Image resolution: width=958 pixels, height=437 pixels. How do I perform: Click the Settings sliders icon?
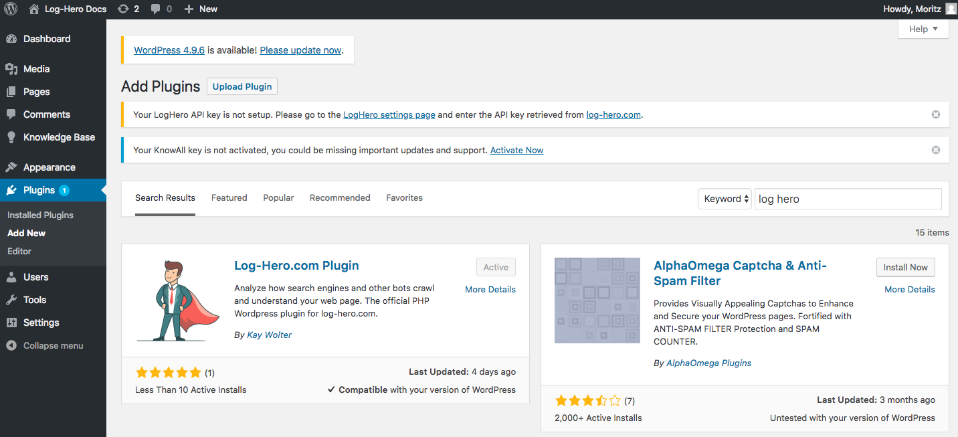[x=11, y=323]
